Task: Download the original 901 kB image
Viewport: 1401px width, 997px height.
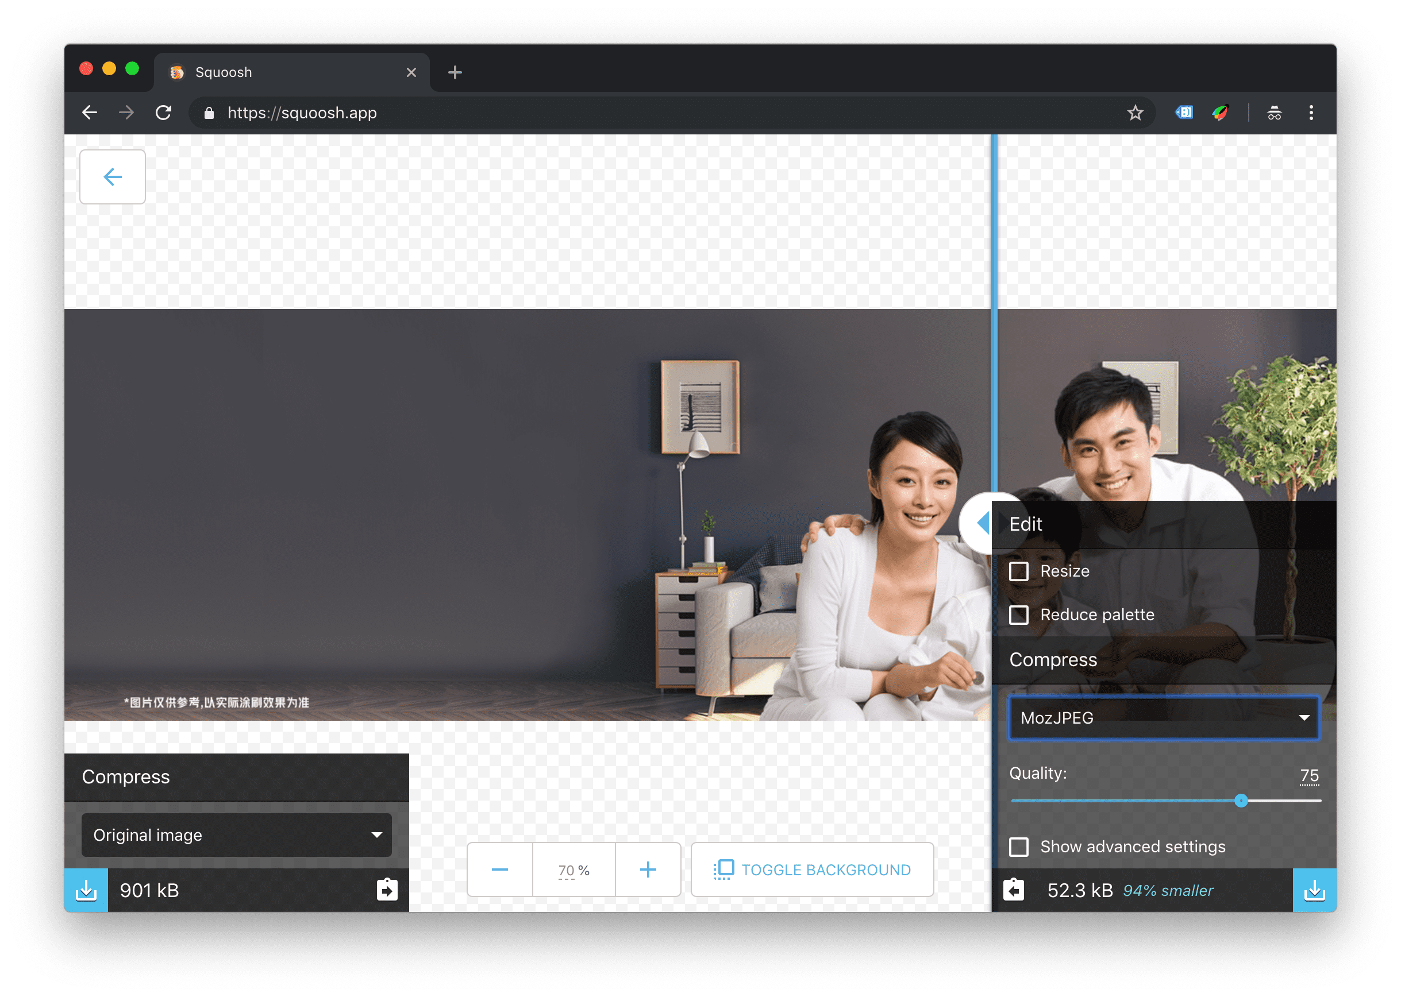Action: [x=86, y=890]
